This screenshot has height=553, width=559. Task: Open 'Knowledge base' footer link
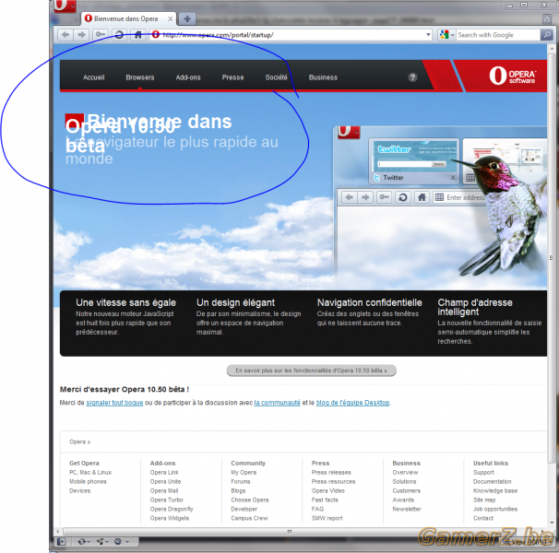(495, 491)
